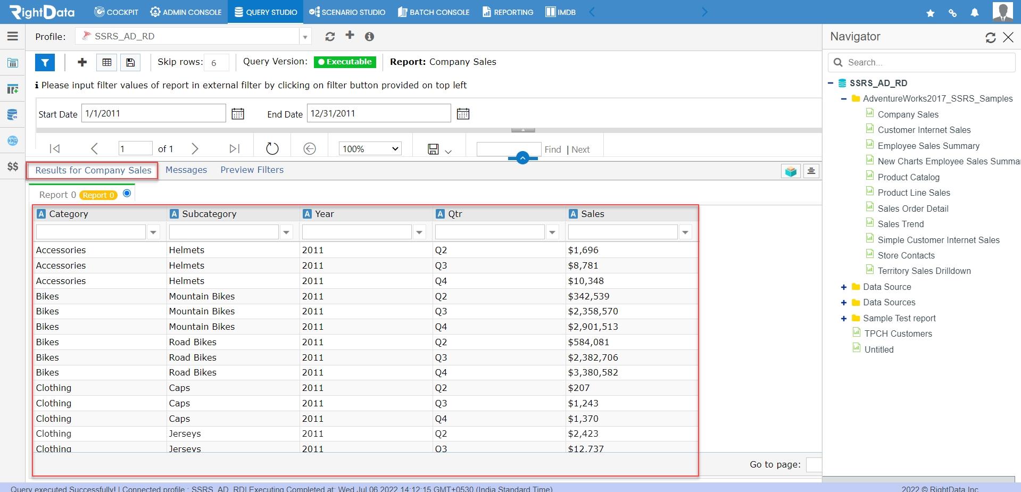Click the database icon in left sidebar
The image size is (1021, 492).
[13, 114]
